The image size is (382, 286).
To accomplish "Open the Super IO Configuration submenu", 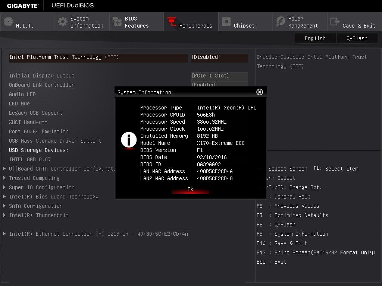I will click(42, 187).
